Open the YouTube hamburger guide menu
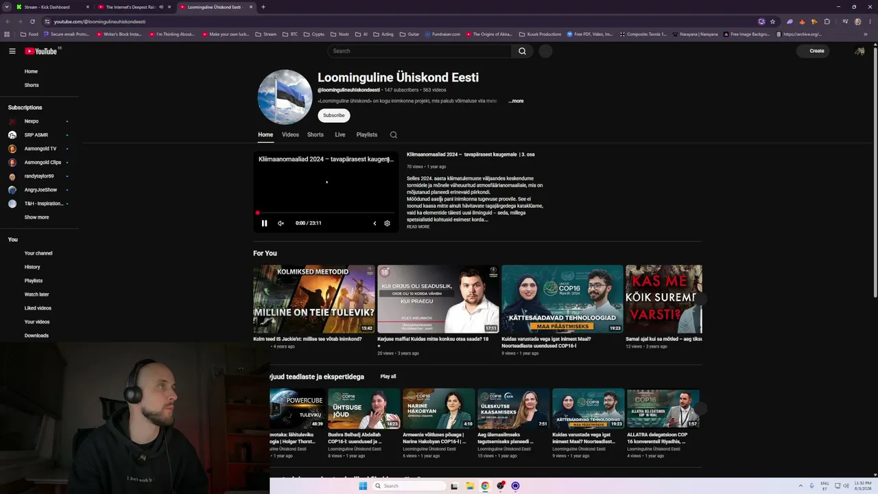The height and width of the screenshot is (494, 878). tap(12, 51)
